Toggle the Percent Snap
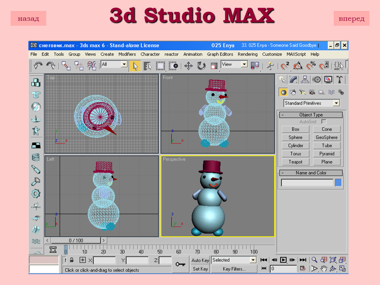Viewport: 380px width, 285px height. pos(311,66)
